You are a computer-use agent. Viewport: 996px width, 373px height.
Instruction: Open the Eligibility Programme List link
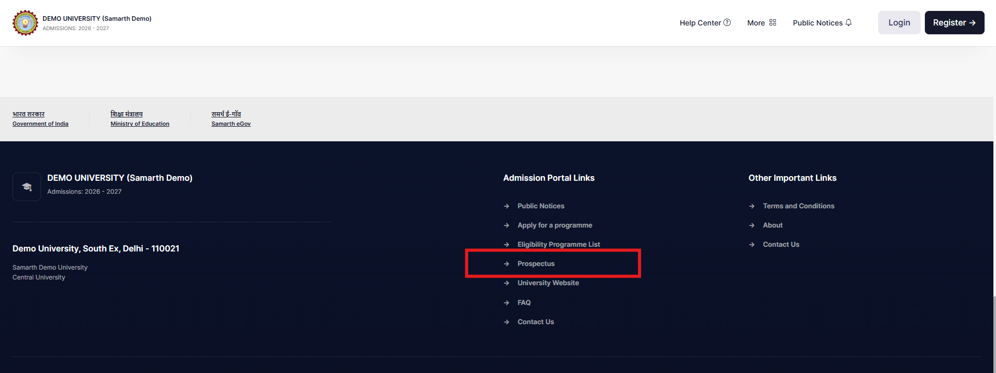(x=558, y=245)
